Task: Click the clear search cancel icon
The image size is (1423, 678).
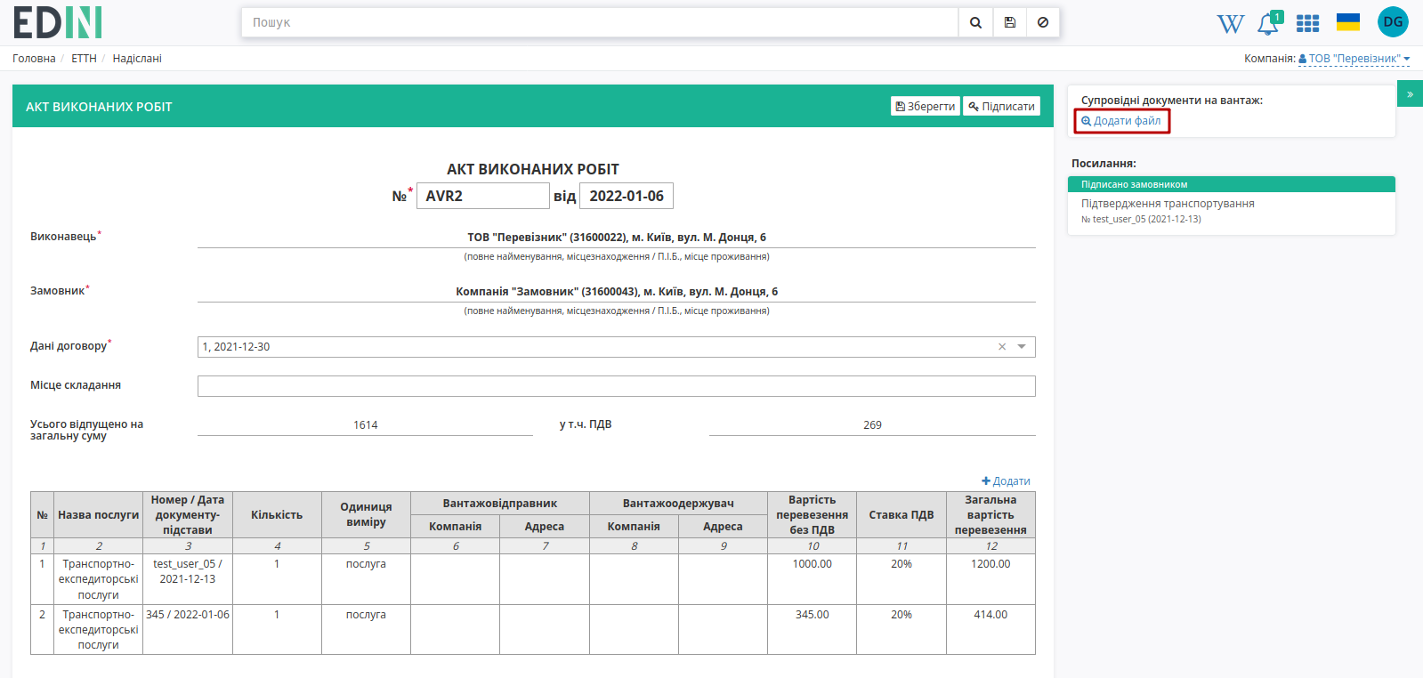Action: click(1043, 22)
